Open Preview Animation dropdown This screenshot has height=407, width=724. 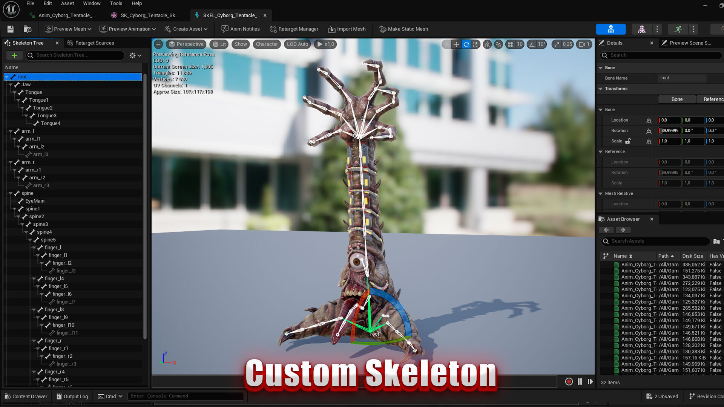[x=127, y=29]
